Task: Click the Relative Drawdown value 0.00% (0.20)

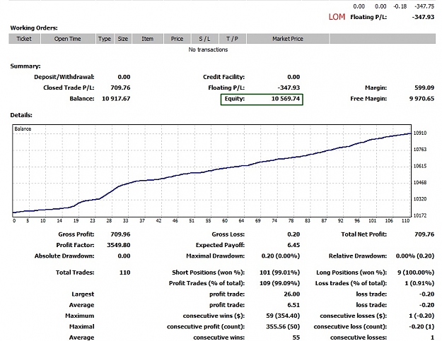Action: coord(415,256)
